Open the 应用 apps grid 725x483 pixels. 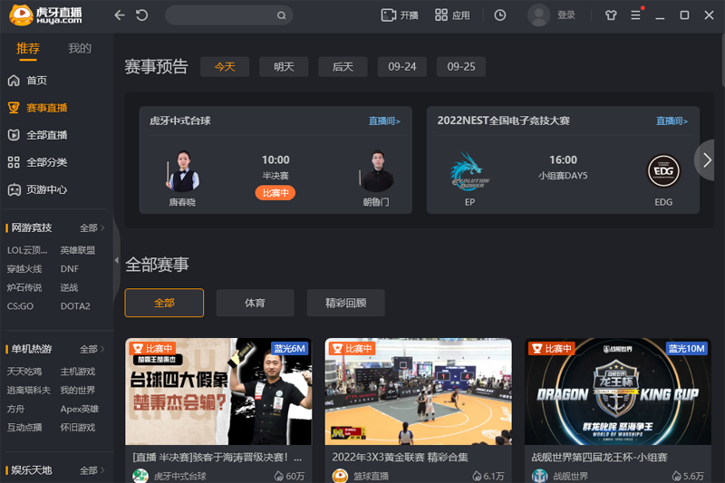[x=452, y=15]
